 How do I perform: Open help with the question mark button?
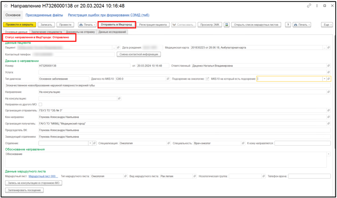[x=288, y=25]
